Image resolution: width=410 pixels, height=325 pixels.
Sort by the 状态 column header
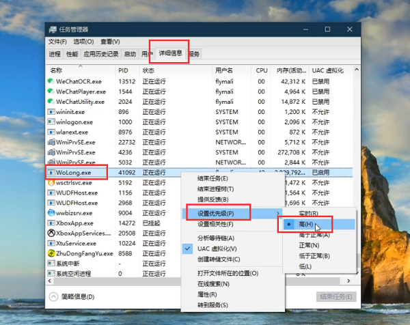pyautogui.click(x=176, y=70)
